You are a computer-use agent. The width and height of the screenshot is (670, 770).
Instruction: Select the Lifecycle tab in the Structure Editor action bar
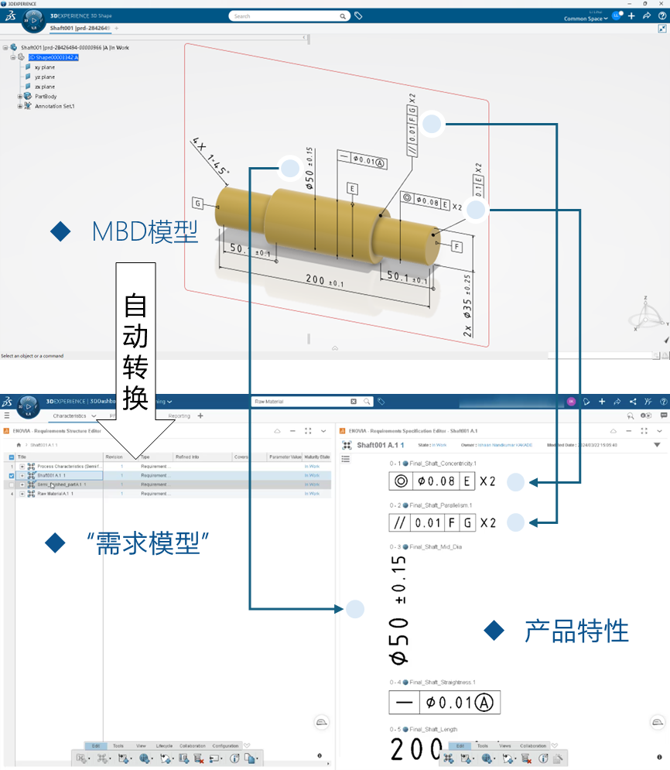164,746
